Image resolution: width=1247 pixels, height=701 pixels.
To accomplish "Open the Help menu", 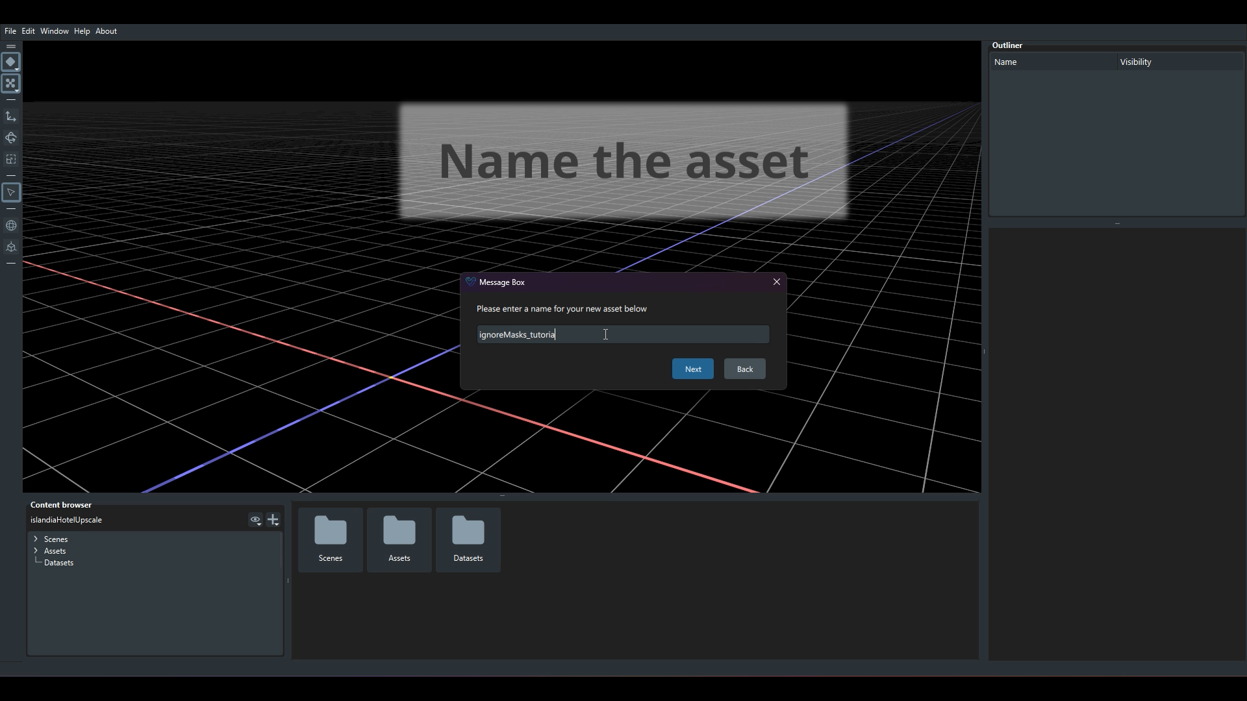I will [82, 31].
